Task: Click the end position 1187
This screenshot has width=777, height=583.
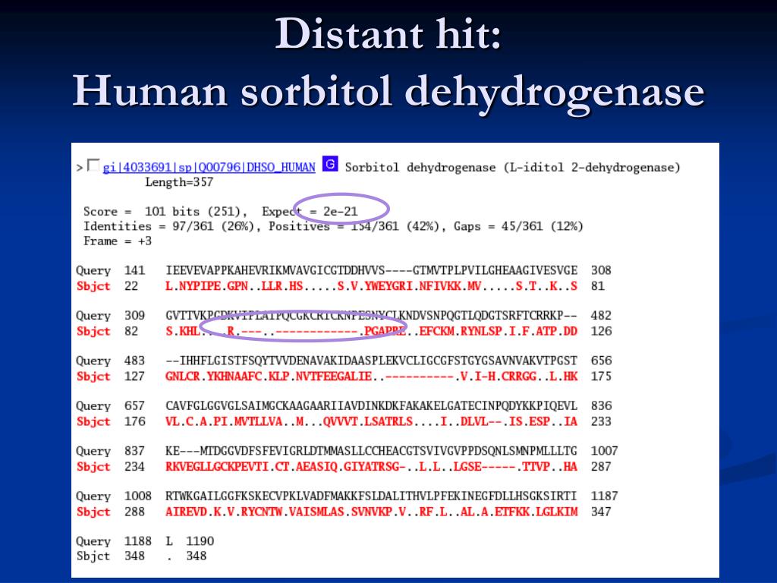Action: pos(604,496)
